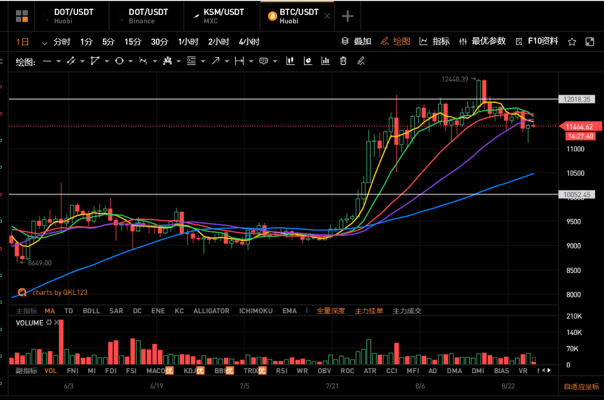604x400 pixels.
Task: Expand the 1日 timeframe dropdown chevron
Action: (45, 42)
